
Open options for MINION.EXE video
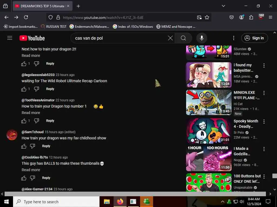coord(264,93)
